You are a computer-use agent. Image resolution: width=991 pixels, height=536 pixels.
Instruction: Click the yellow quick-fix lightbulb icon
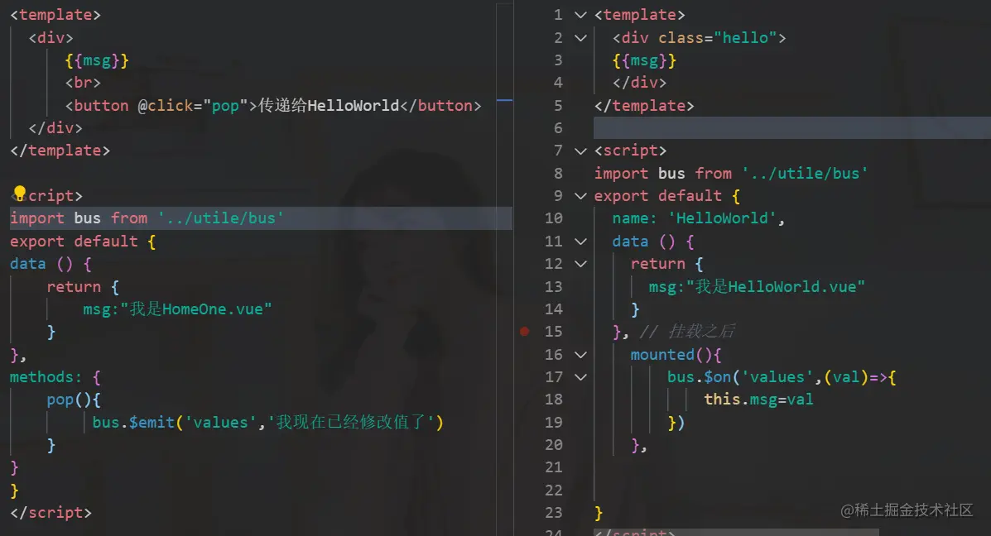tap(19, 192)
